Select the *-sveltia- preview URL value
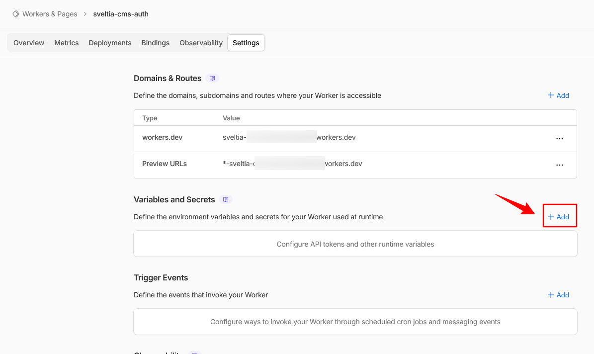Image resolution: width=594 pixels, height=354 pixels. pos(292,164)
